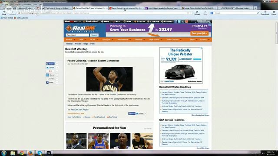The height and width of the screenshot is (156, 278).
Task: Click Twitter icon in RealGM top bar
Action: coord(179,21)
